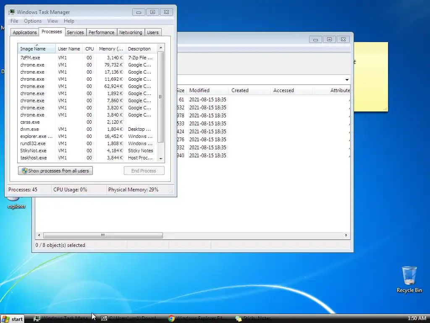The image size is (430, 323).
Task: Click 7-Zip status text 0 / 8 object(s) selected
Action: [60, 245]
